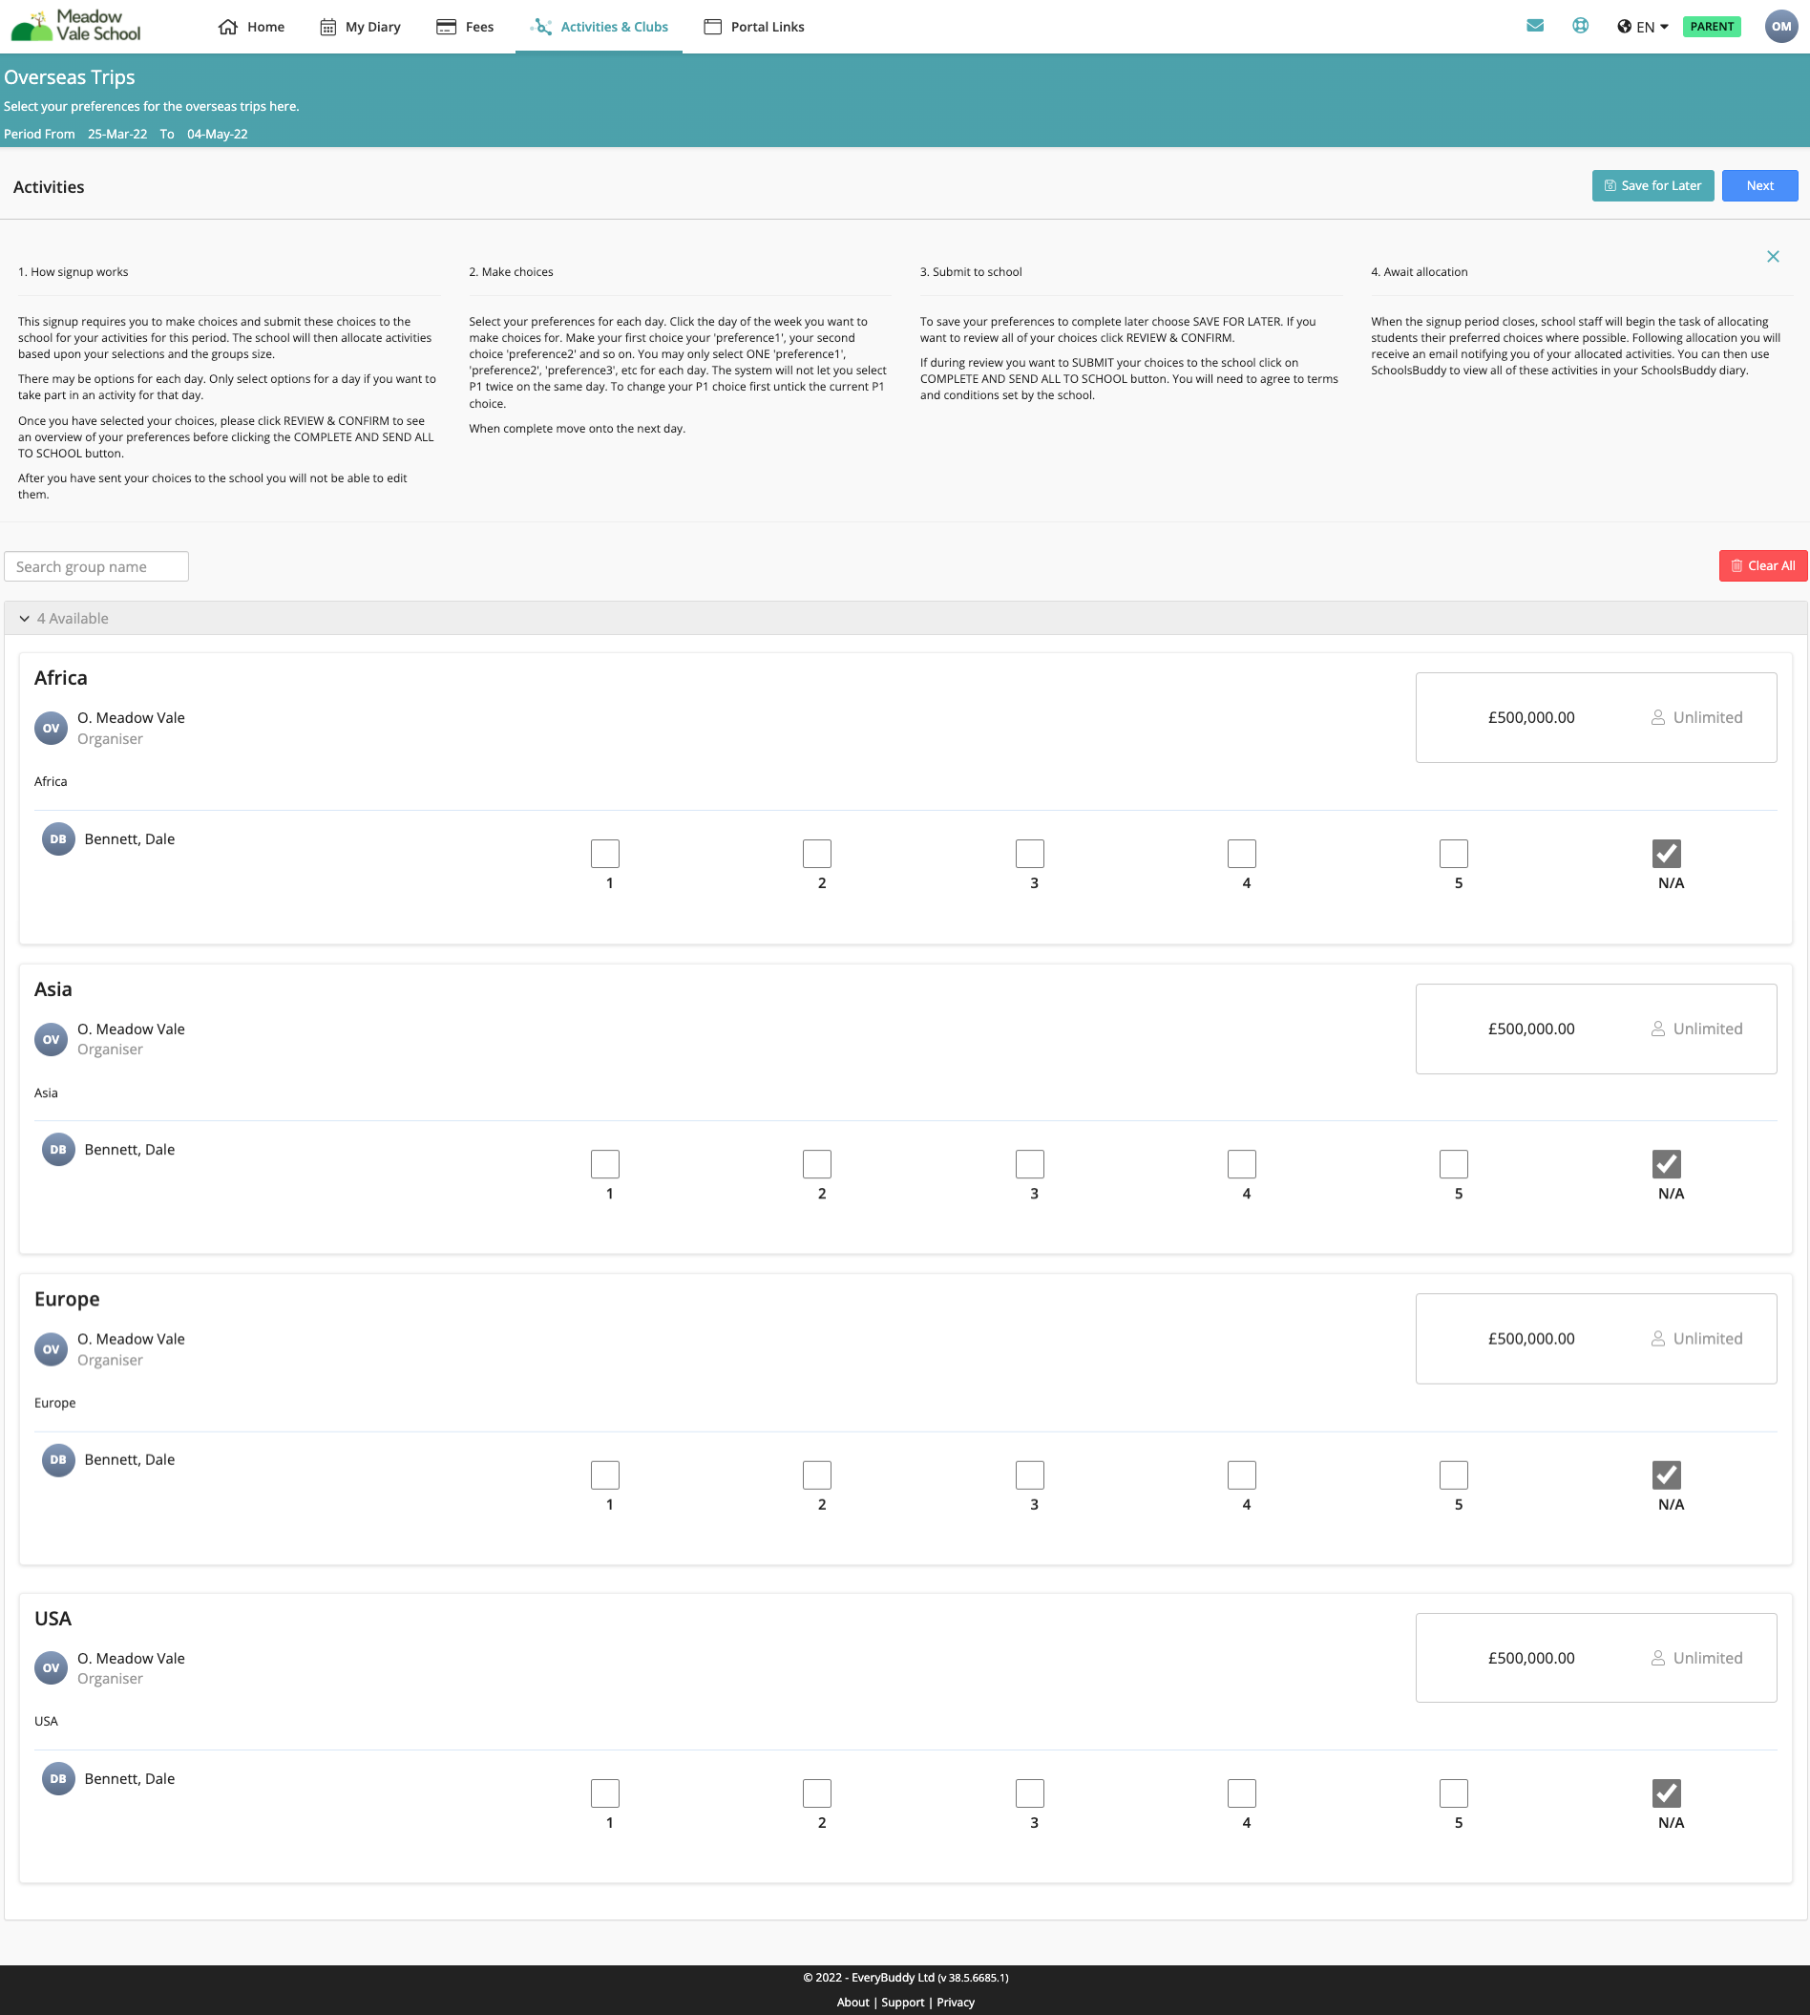
Task: Uncheck the N/A box for Asia
Action: (1667, 1164)
